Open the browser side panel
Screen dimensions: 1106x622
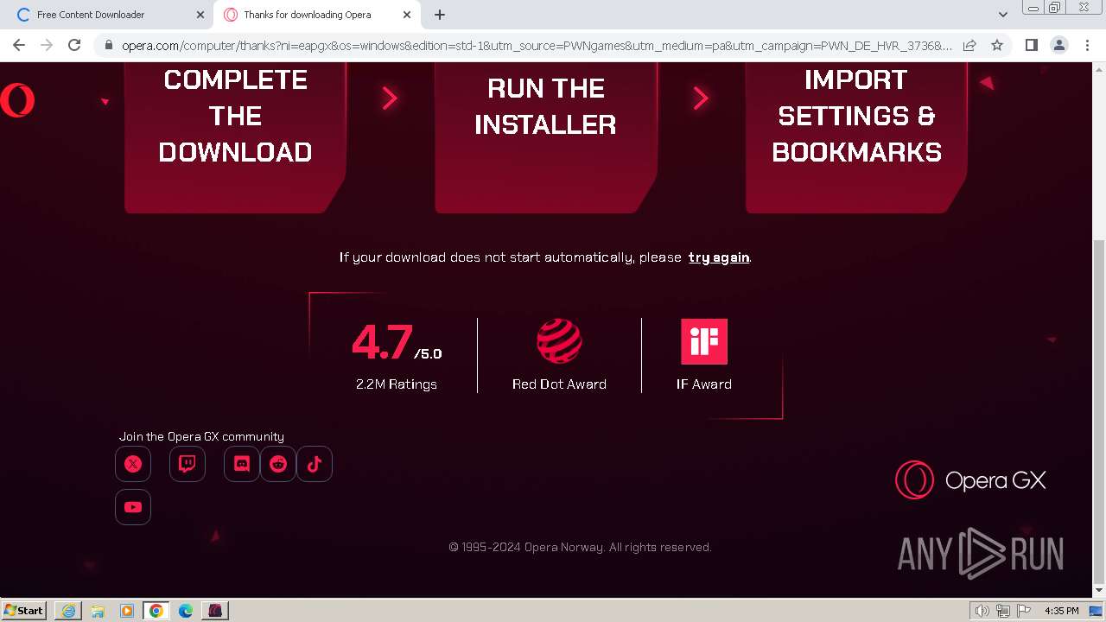point(1031,45)
